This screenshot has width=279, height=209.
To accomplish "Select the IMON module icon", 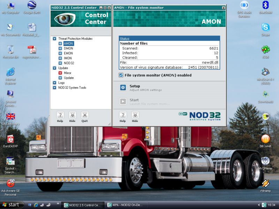I will click(60, 58).
